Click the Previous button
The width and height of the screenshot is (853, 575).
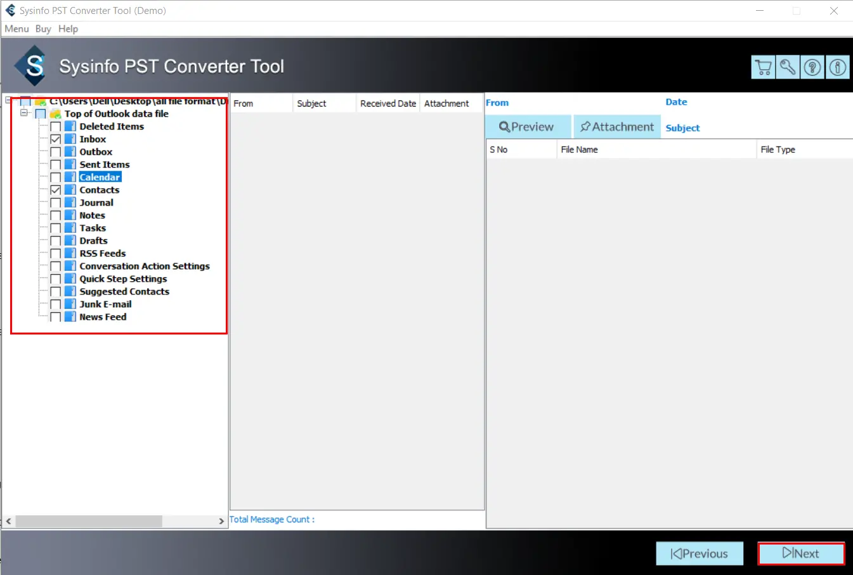[x=700, y=553]
